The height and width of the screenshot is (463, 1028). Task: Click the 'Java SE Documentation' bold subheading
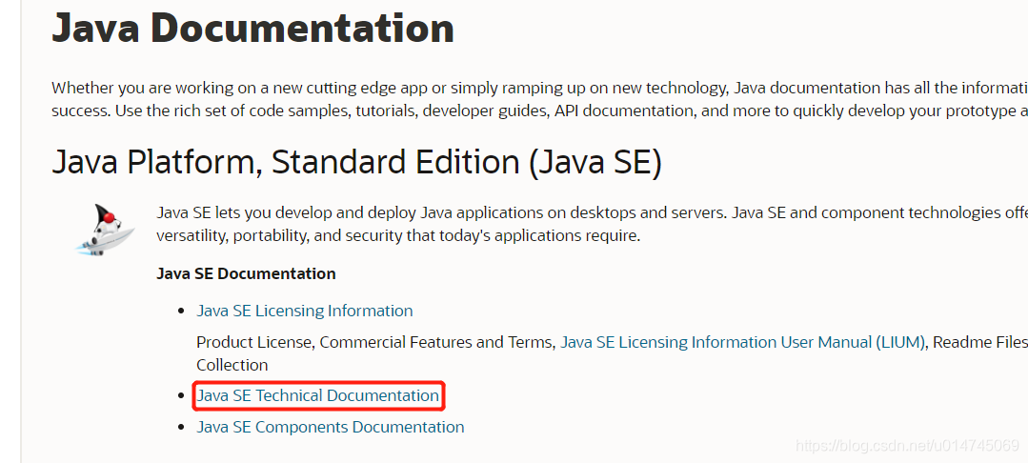(x=246, y=272)
